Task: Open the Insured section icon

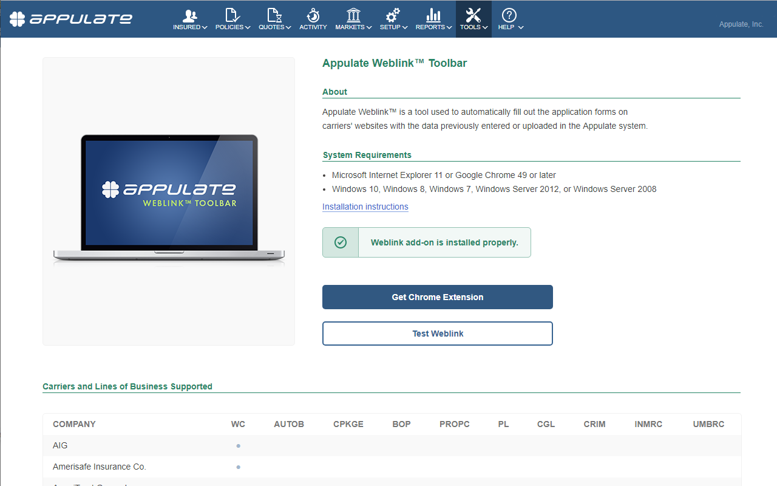Action: coord(190,15)
